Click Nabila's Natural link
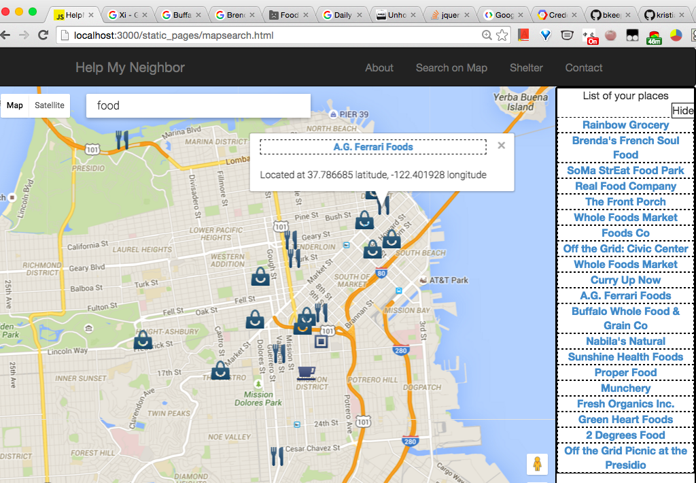 (625, 342)
